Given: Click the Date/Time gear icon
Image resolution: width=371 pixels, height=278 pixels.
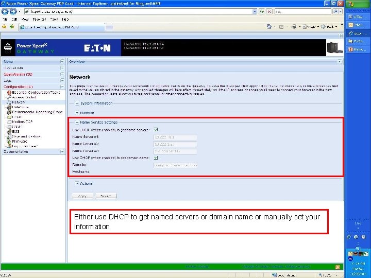Looking at the screenshot, I should click(9, 107).
